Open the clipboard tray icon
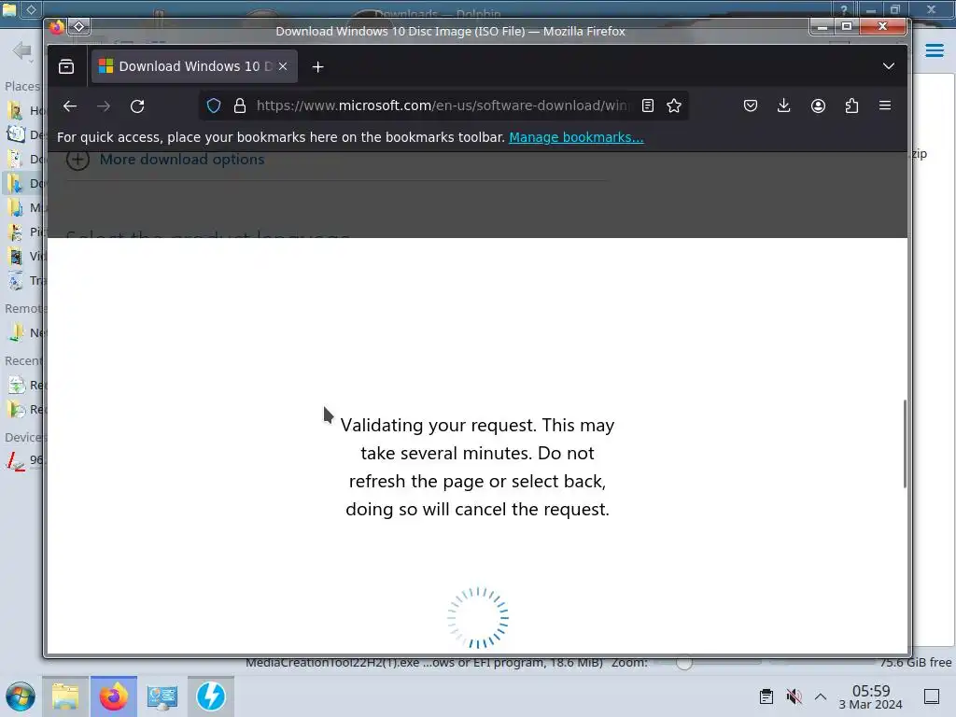Image resolution: width=956 pixels, height=717 pixels. (766, 696)
